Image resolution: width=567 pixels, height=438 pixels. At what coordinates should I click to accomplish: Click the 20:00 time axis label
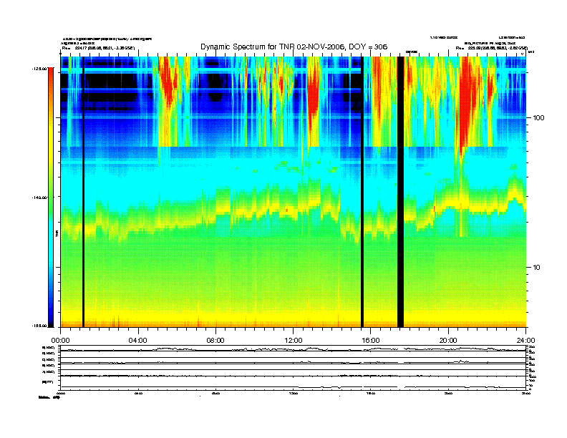pyautogui.click(x=448, y=341)
